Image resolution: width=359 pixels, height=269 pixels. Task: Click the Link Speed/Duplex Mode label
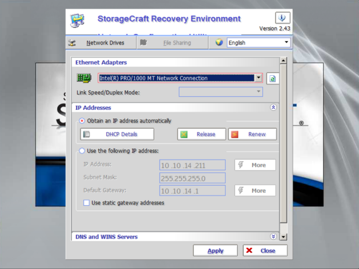[108, 92]
